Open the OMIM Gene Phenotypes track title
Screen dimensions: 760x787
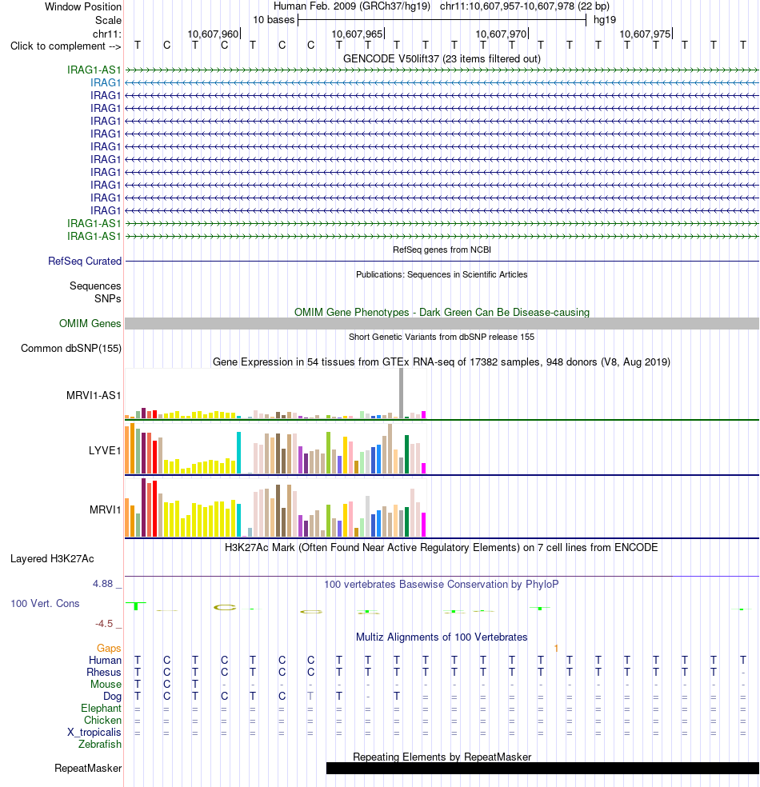coord(442,312)
